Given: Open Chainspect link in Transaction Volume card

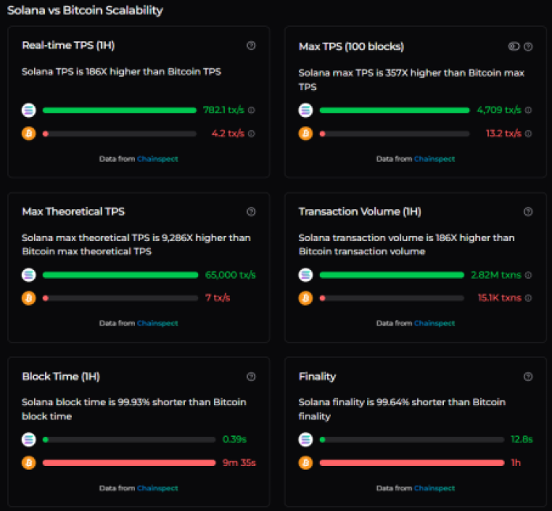Looking at the screenshot, I should 434,323.
